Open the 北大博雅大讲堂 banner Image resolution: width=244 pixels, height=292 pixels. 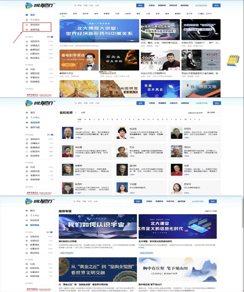(99, 31)
